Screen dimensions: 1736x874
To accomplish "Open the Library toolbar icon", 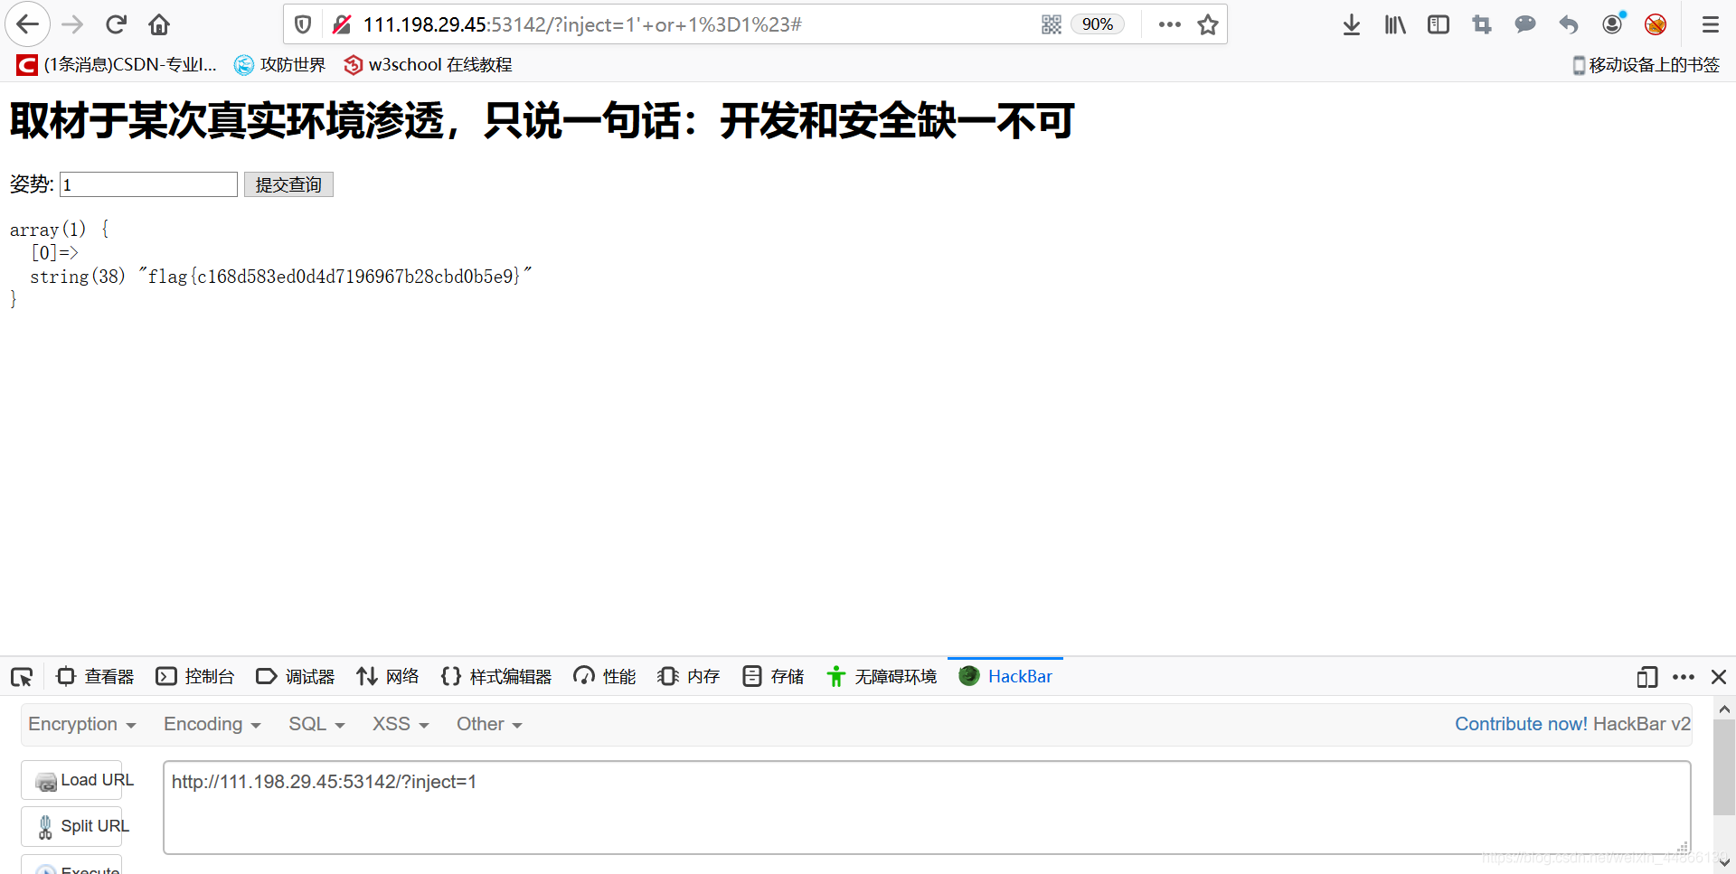I will pos(1394,24).
